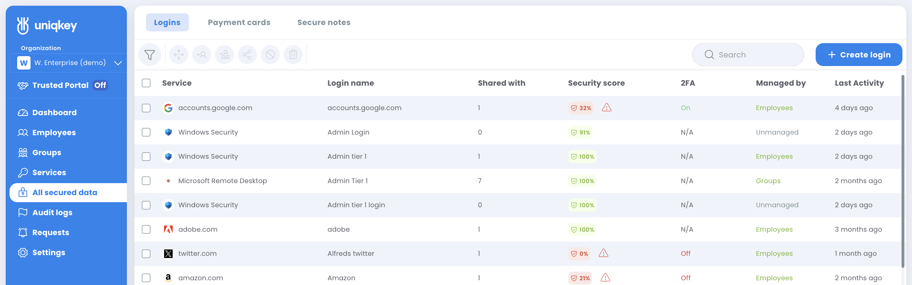912x285 pixels.
Task: Click the move arrows toolbar icon
Action: tap(179, 55)
